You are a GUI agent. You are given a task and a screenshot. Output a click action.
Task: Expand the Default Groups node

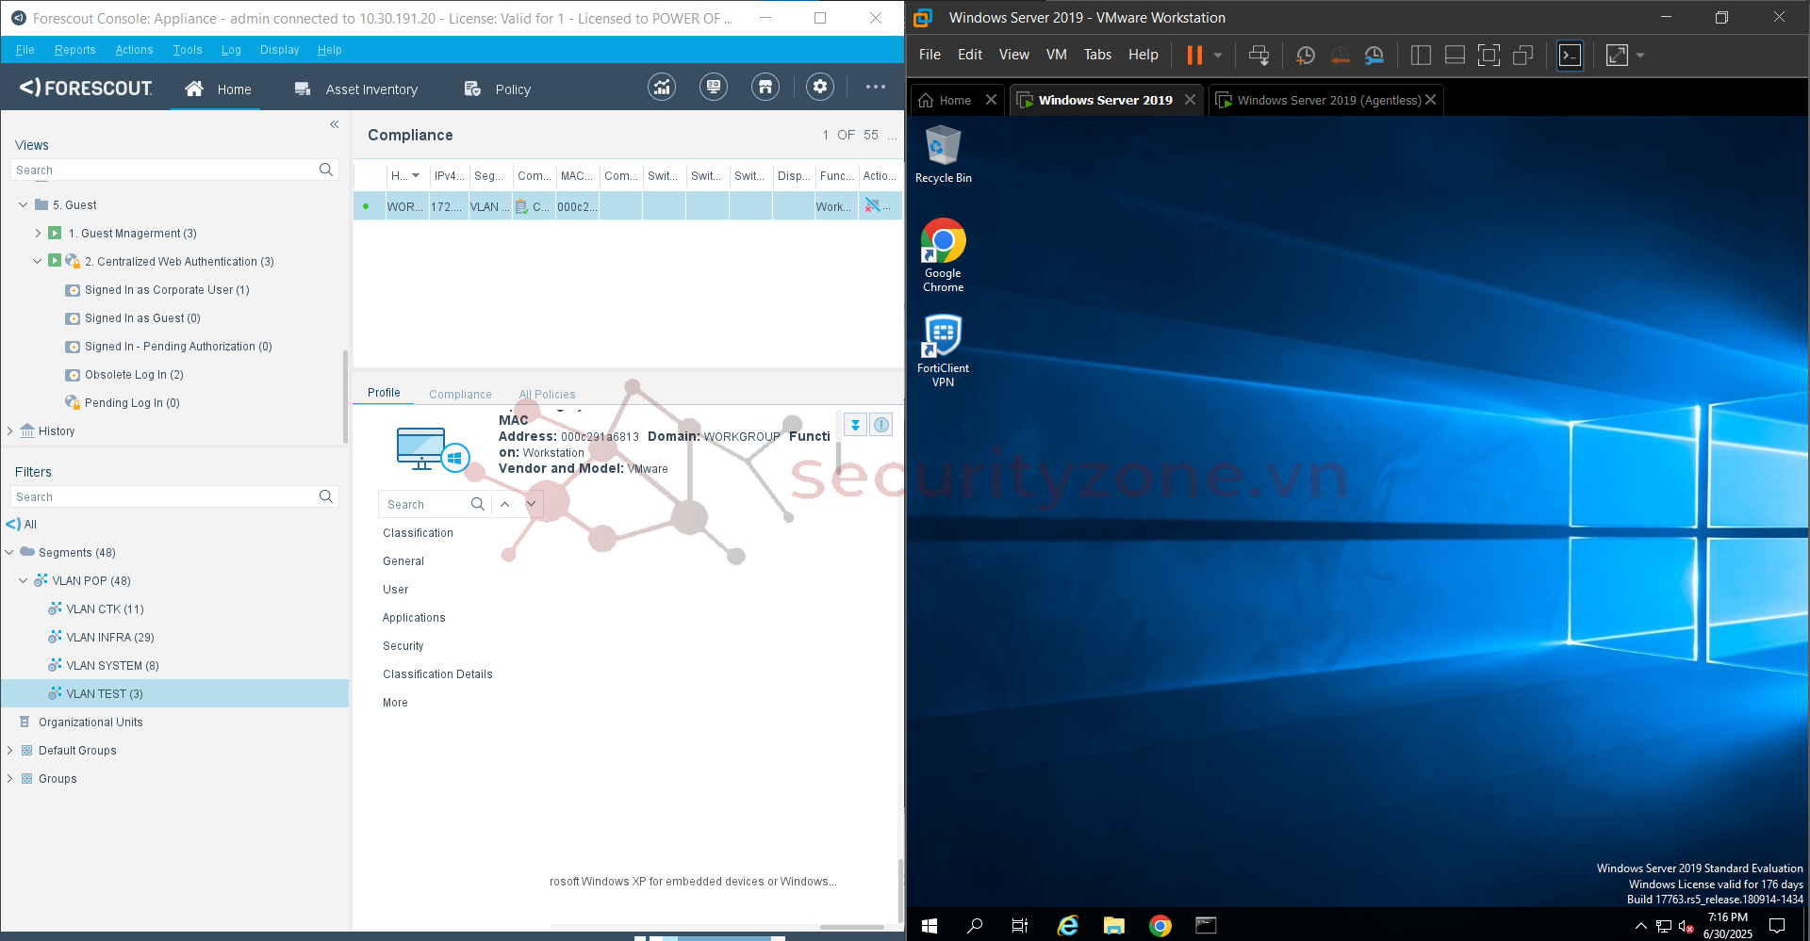point(9,750)
